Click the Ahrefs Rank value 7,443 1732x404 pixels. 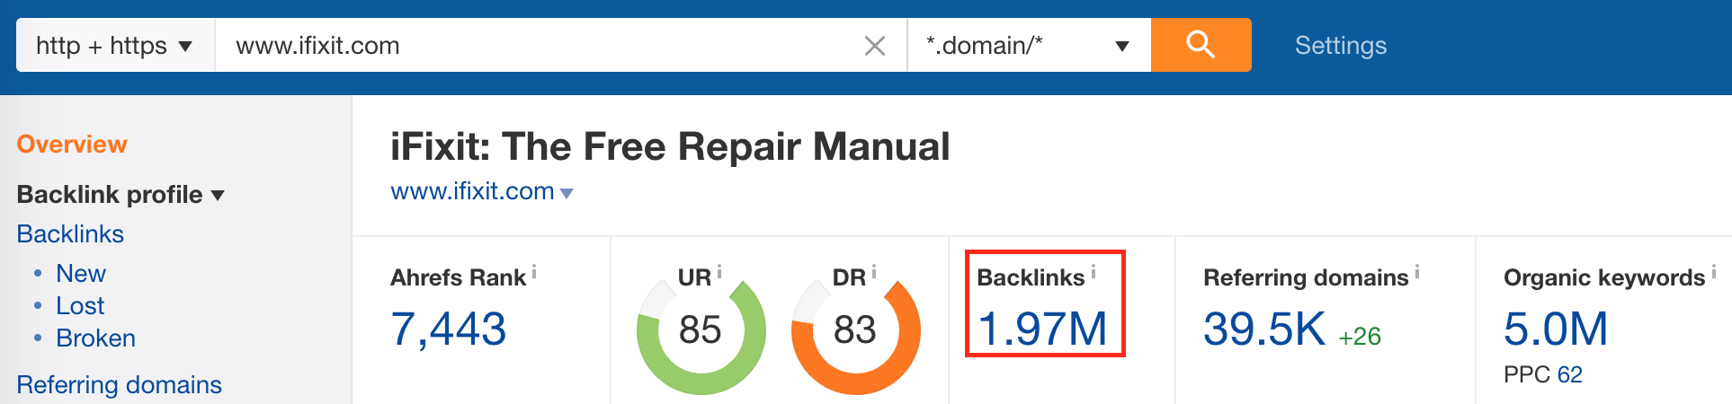click(x=448, y=329)
